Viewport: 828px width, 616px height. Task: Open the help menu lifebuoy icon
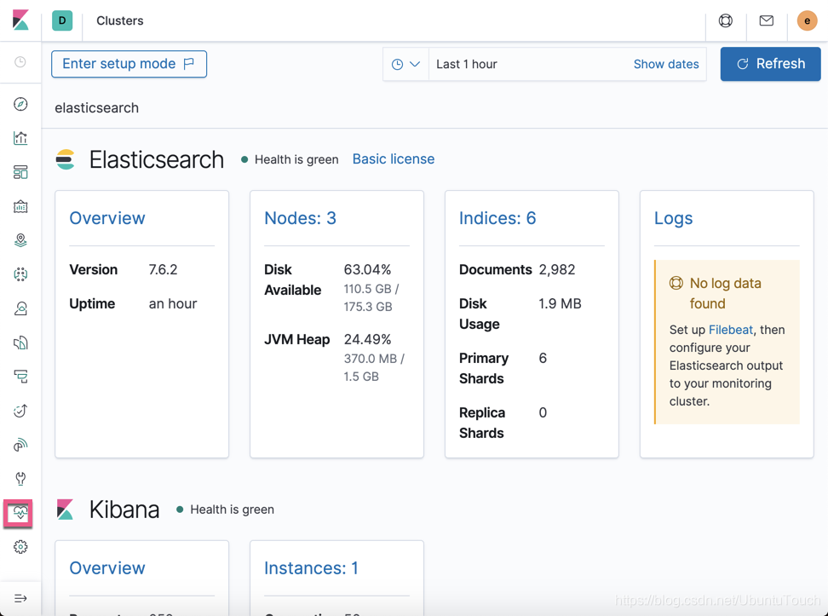(x=726, y=20)
